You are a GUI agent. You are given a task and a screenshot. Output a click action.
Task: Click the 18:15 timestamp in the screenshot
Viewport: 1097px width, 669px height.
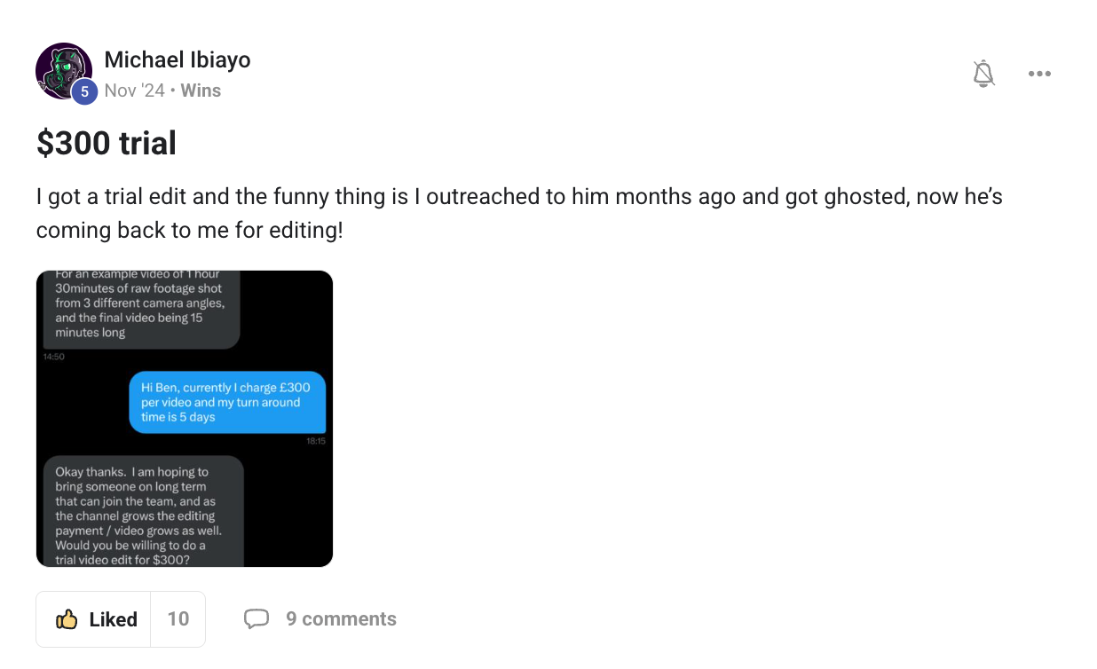tap(315, 441)
